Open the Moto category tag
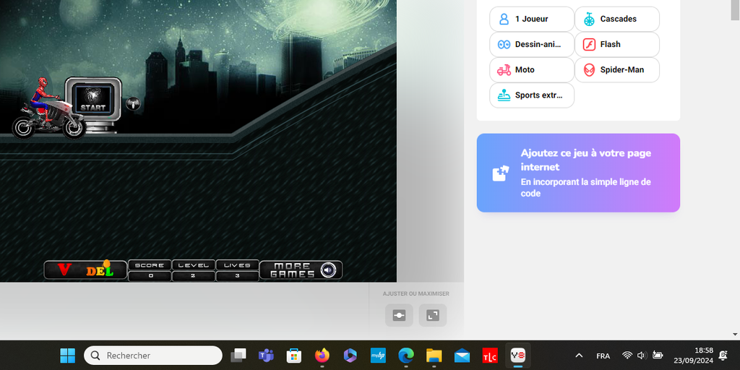Viewport: 740px width, 370px height. point(531,70)
